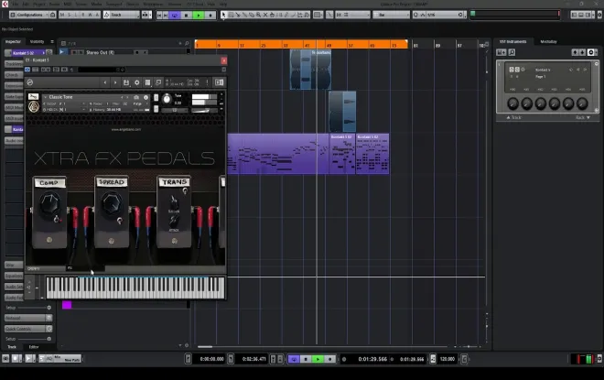Switch to the Inspector tab
This screenshot has width=604, height=380.
click(x=13, y=41)
